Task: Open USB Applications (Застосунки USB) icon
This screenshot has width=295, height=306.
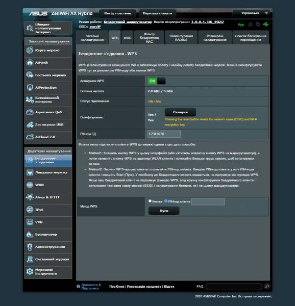Action: [30, 124]
